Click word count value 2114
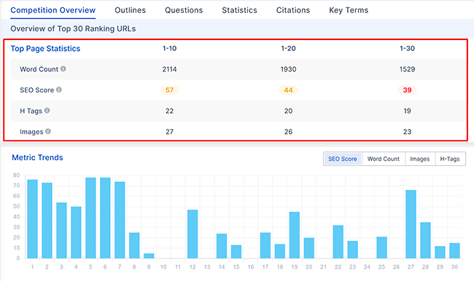The image size is (474, 281). coord(169,69)
